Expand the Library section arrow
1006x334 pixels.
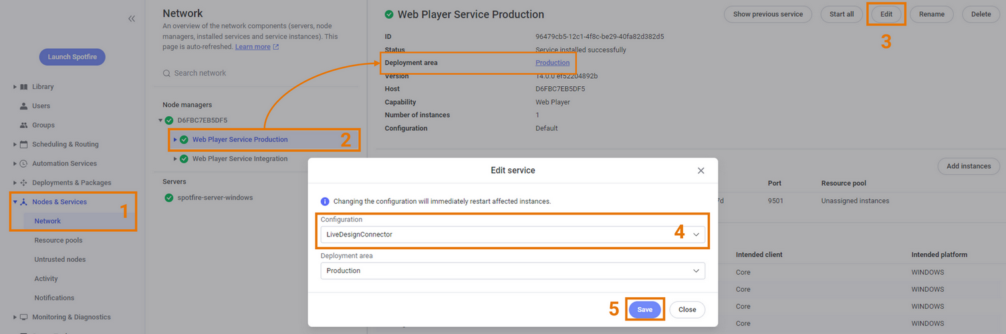15,87
